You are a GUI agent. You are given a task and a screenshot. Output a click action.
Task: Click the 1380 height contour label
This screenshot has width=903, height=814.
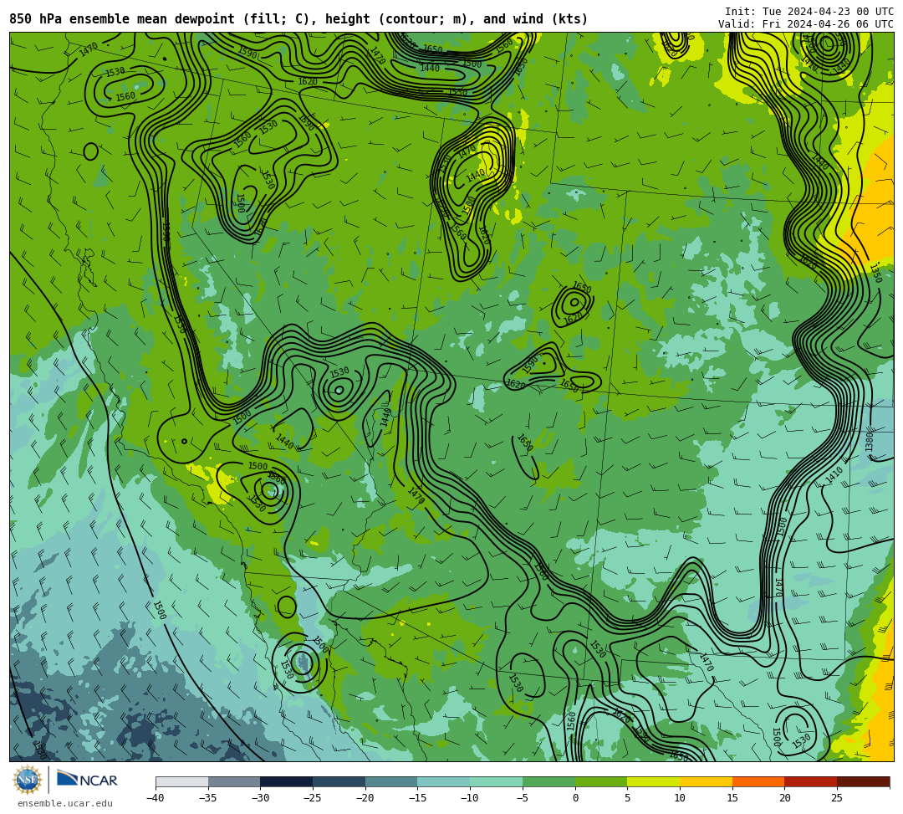click(869, 441)
